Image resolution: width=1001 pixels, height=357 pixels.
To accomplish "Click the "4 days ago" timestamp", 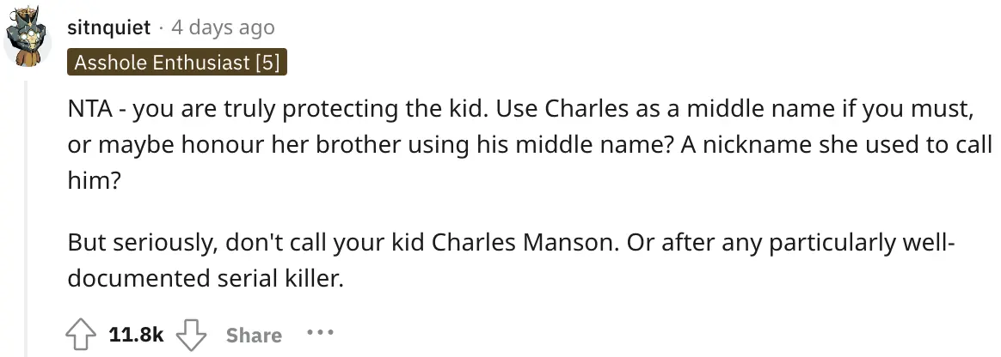I will tap(223, 27).
